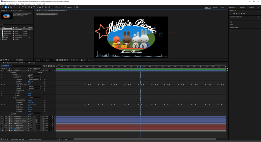Image resolution: width=261 pixels, height=142 pixels.
Task: Hide the Yellow 5 layer
Action: 2,116
